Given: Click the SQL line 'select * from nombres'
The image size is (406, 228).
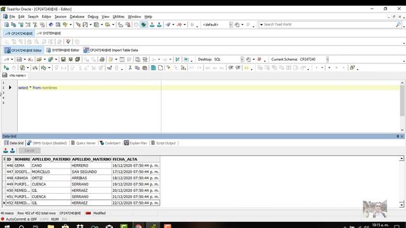Looking at the screenshot, I should tap(37, 87).
